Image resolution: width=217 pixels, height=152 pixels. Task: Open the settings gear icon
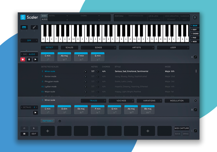point(195,17)
